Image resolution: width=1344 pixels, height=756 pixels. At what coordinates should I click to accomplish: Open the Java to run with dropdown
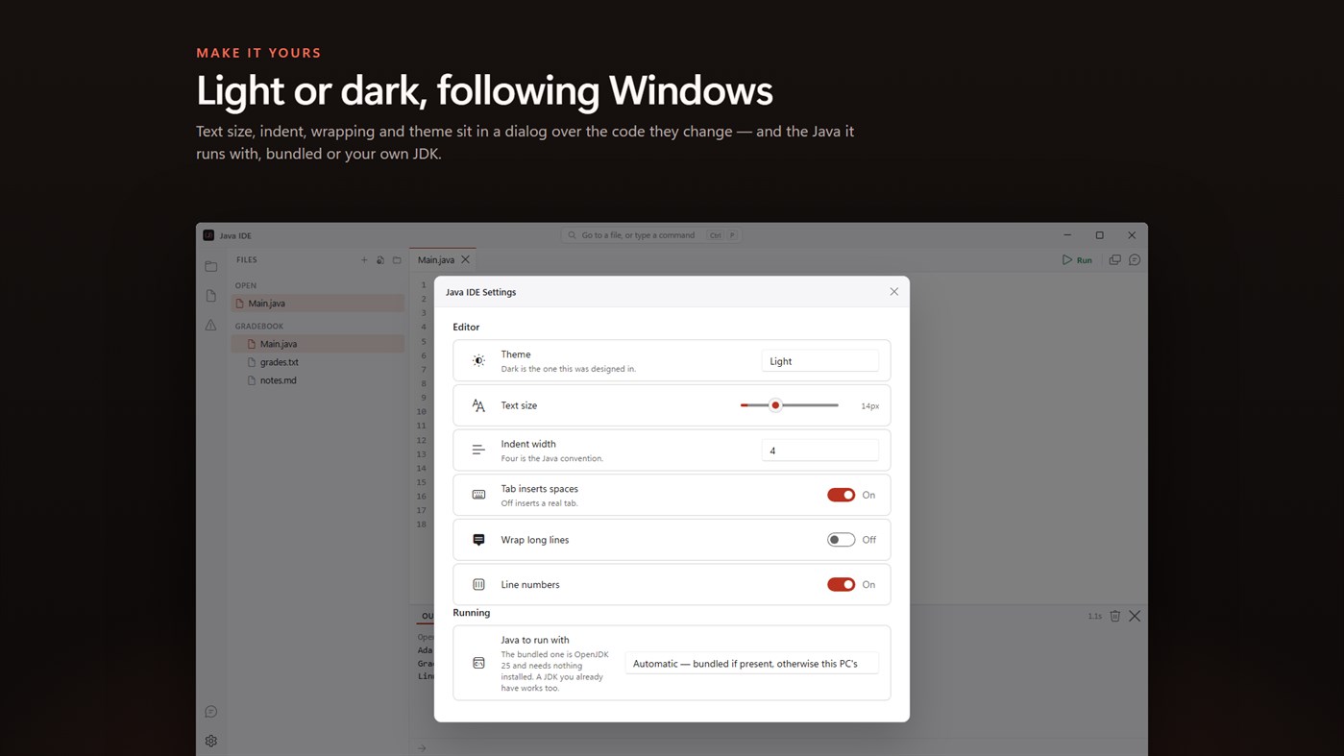751,663
